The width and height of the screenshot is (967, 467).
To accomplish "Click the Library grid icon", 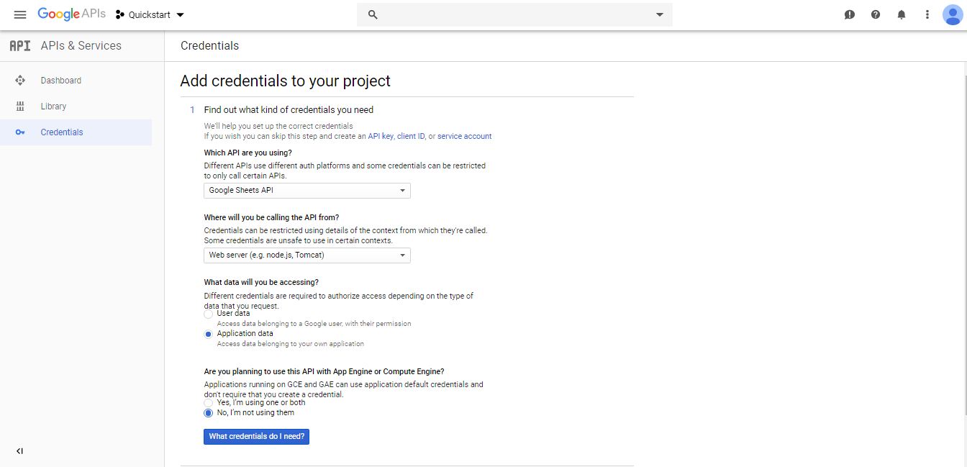I will 21,106.
